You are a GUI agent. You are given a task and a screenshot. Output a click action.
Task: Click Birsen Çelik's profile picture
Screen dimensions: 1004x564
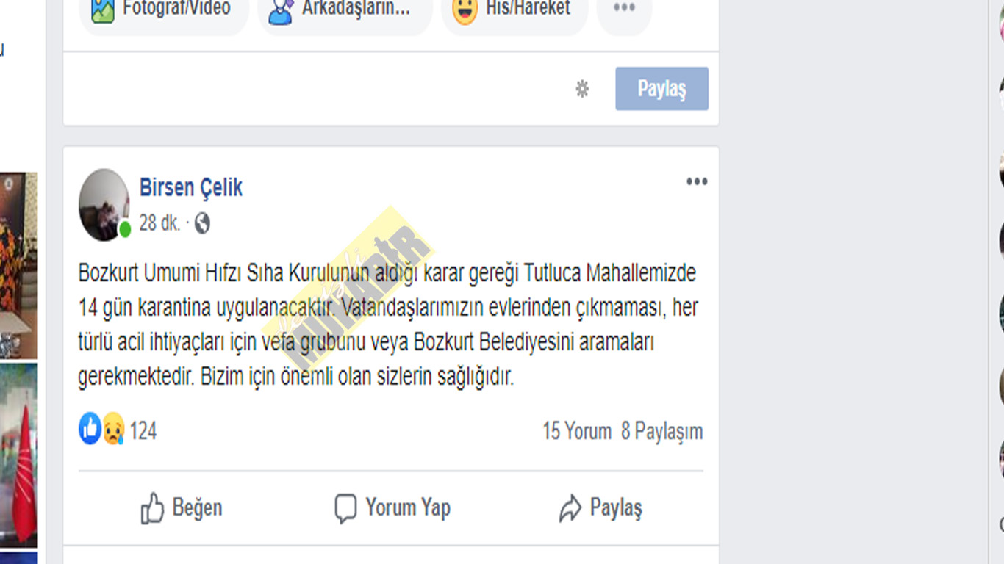coord(104,205)
